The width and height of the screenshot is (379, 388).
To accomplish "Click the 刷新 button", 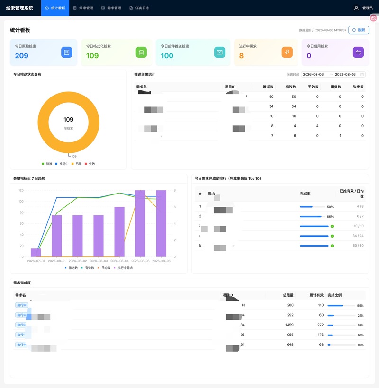I will [x=359, y=30].
